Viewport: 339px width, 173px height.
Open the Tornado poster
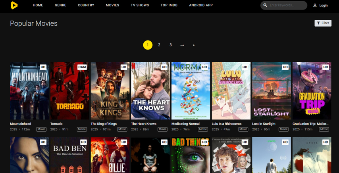(x=70, y=91)
